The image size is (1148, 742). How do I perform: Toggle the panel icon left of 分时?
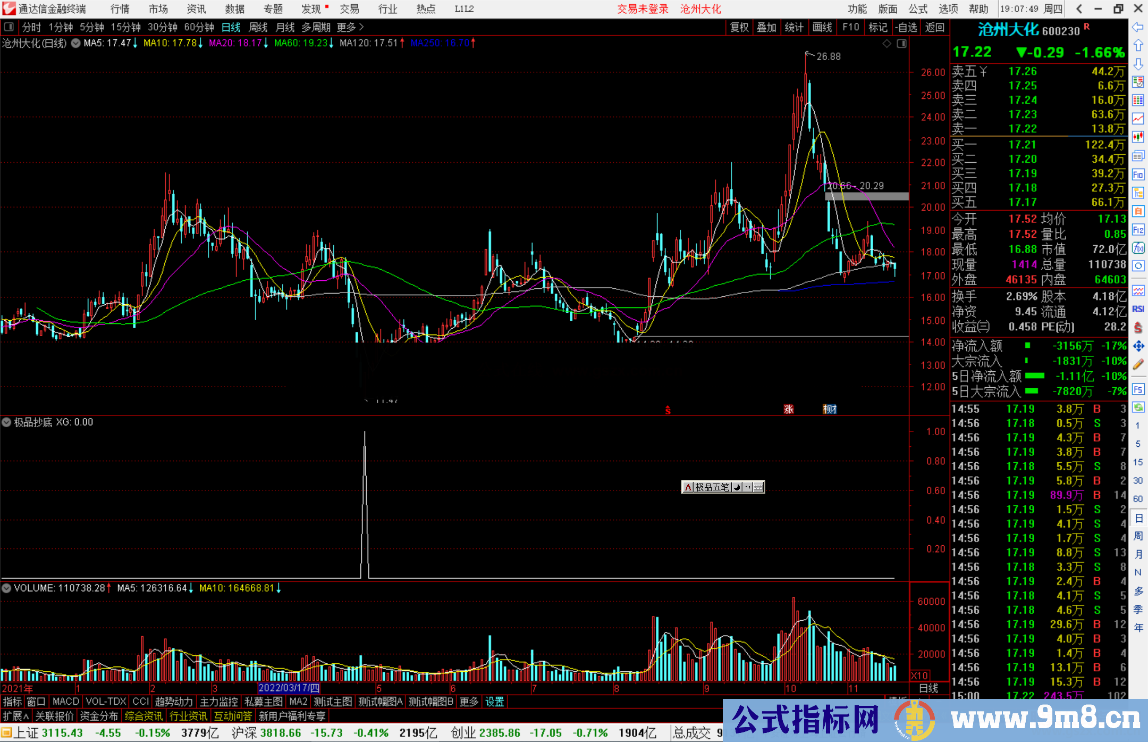9,27
